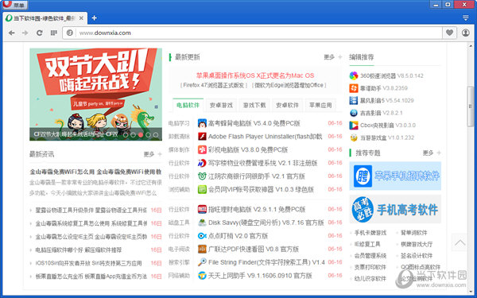The height and width of the screenshot is (298, 477).
Task: Click the globe site info icon
Action: pyautogui.click(x=70, y=33)
